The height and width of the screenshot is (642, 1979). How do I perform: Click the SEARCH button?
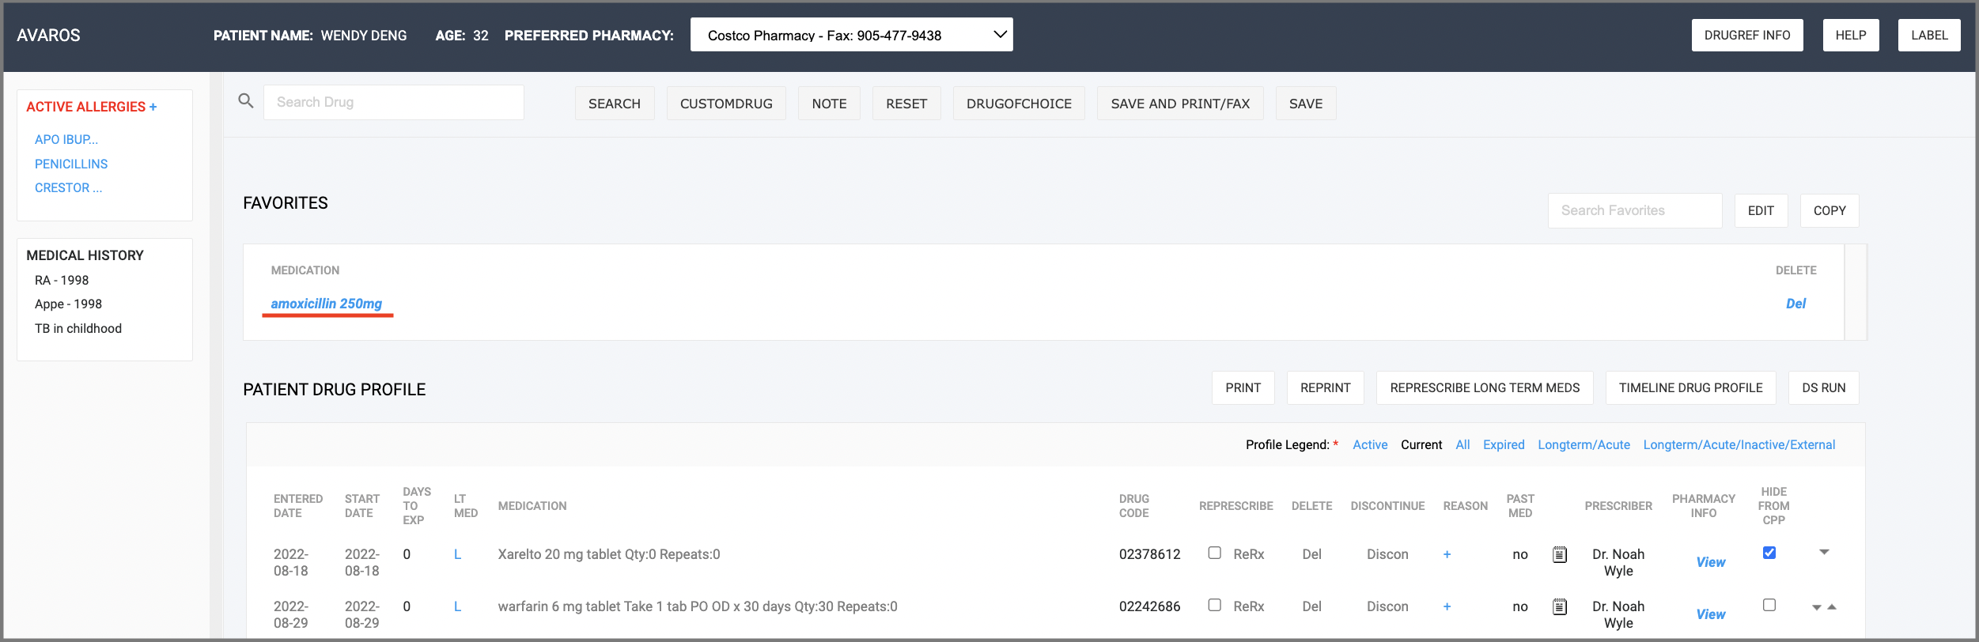coord(615,104)
